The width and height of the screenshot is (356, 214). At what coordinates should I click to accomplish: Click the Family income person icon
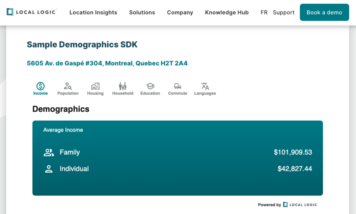(x=49, y=152)
